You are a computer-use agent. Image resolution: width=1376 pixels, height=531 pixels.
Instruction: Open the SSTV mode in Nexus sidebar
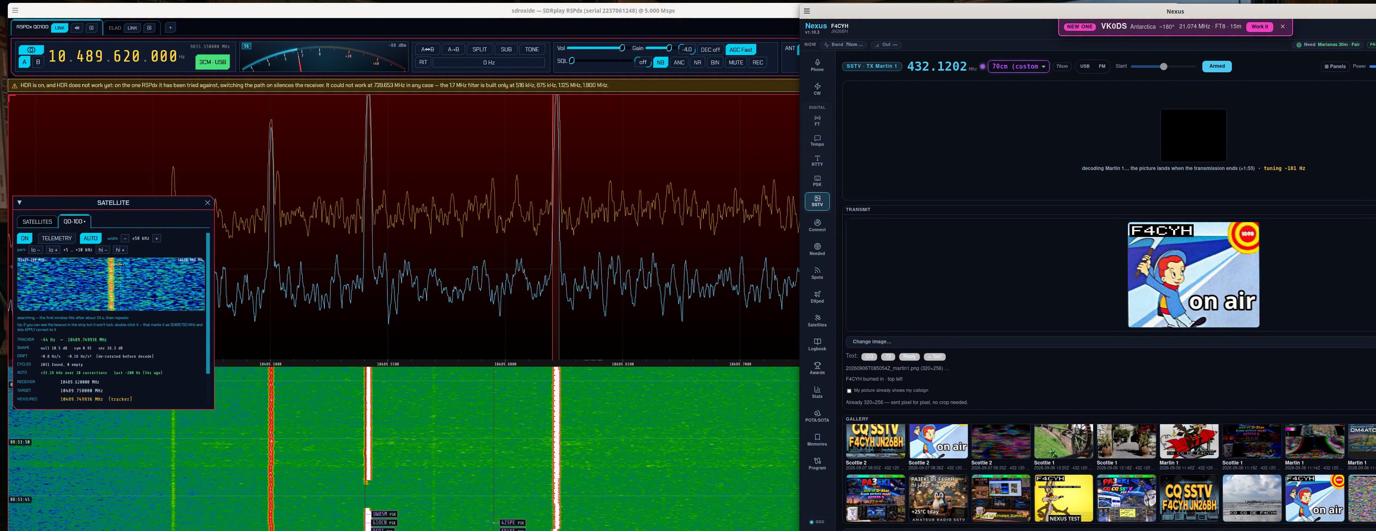[817, 201]
